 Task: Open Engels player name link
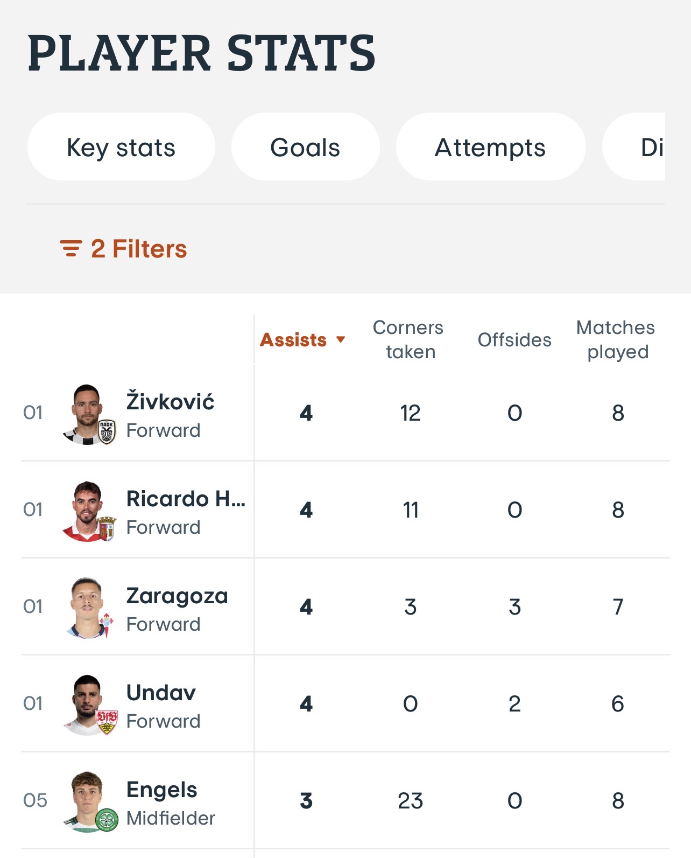point(161,790)
